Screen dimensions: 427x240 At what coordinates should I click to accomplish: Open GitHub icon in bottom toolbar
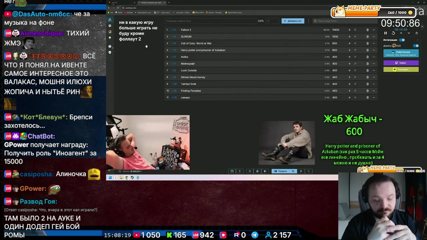(x=232, y=171)
